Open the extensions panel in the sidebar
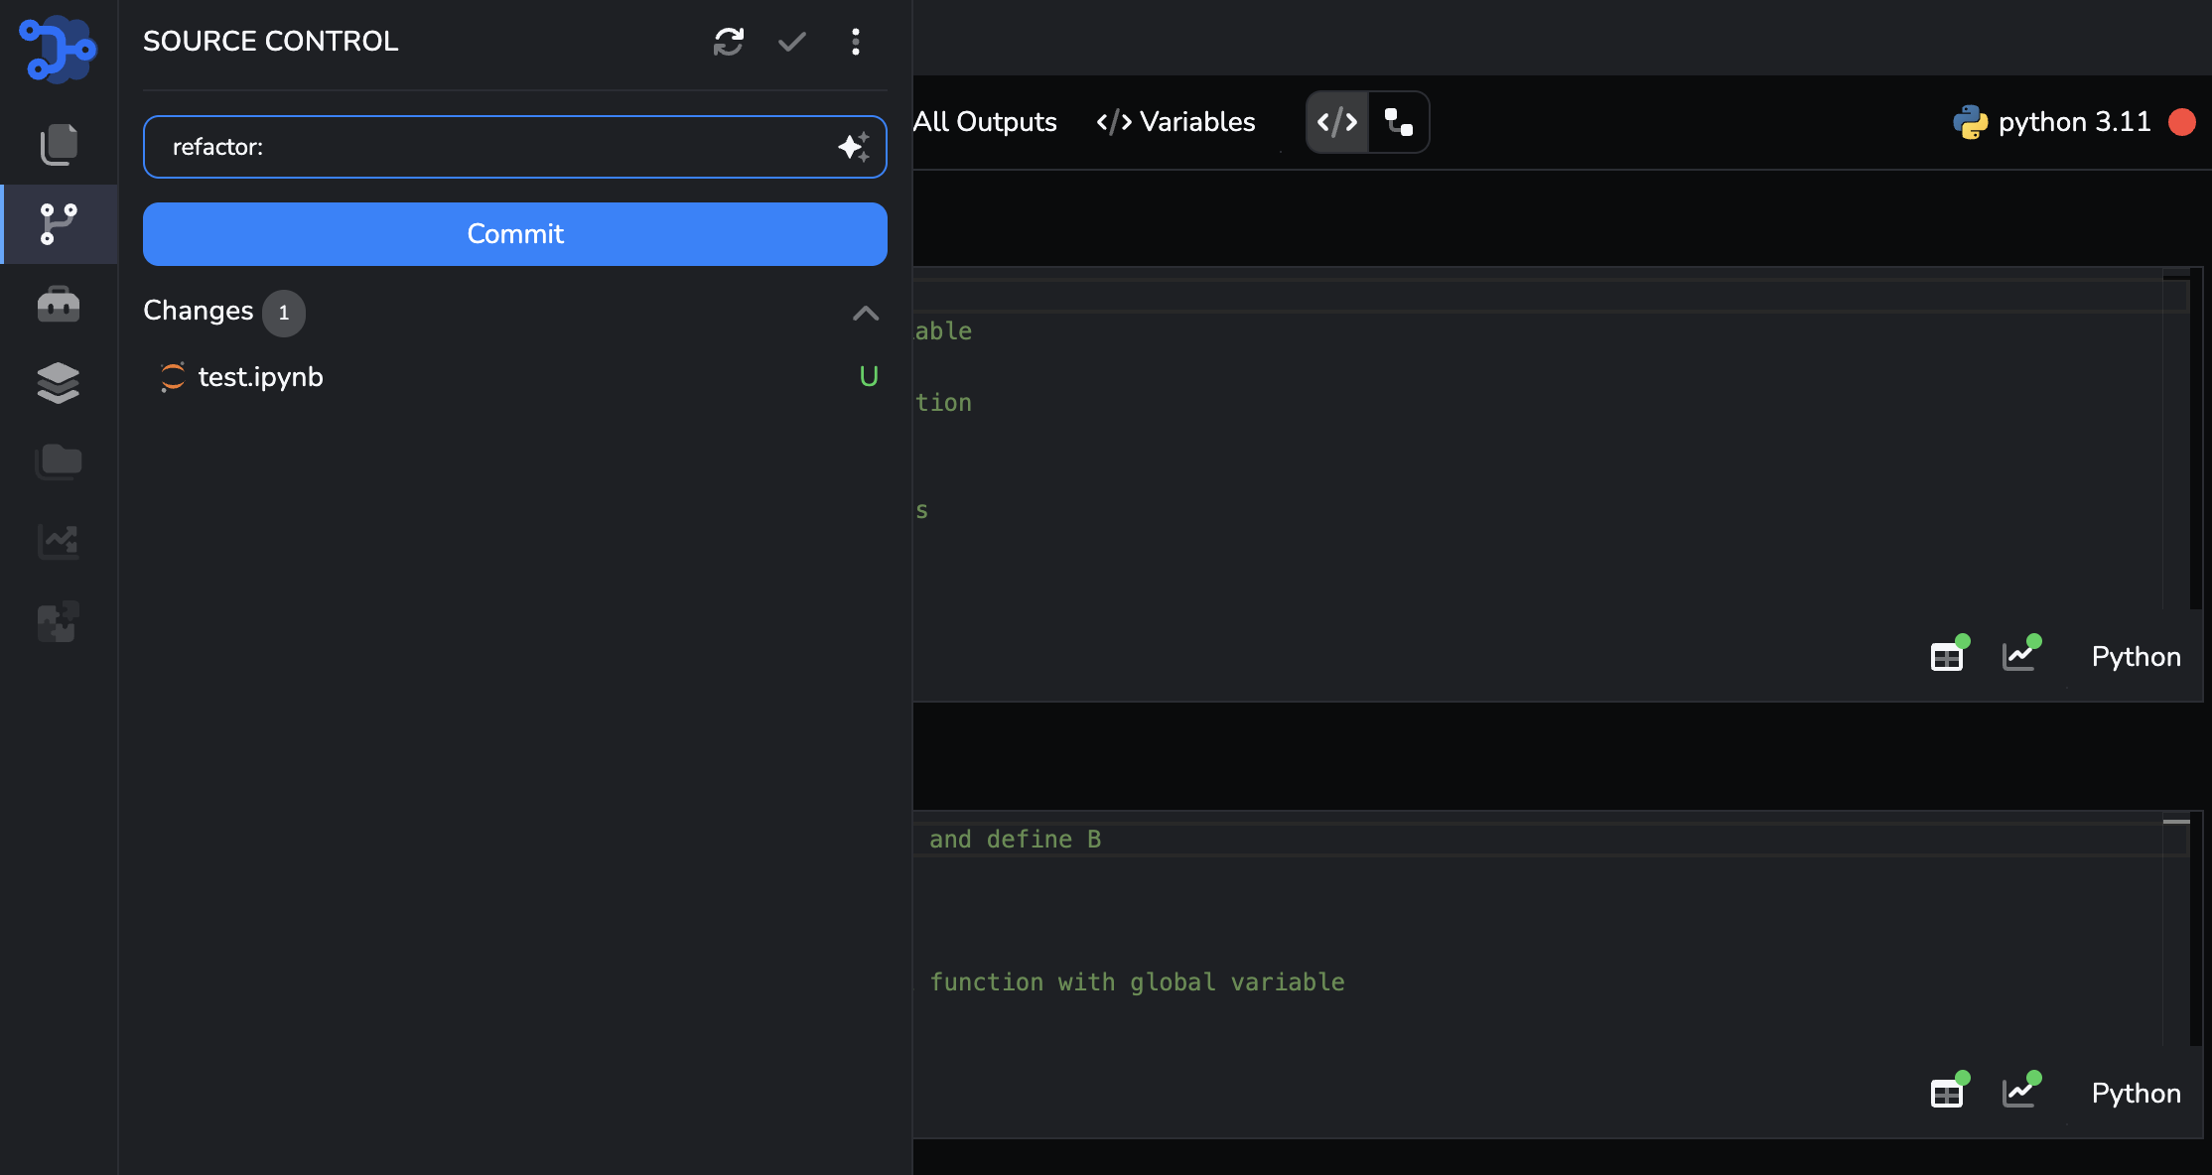Viewport: 2212px width, 1175px height. click(59, 621)
